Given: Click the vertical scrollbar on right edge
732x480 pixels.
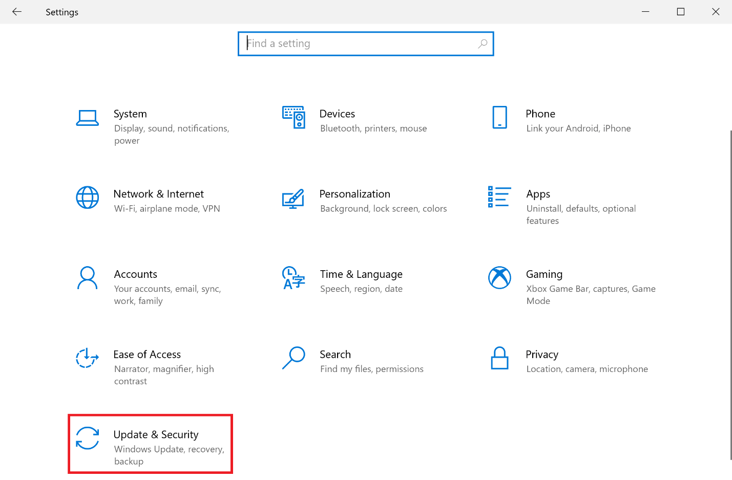Looking at the screenshot, I should pos(731,294).
